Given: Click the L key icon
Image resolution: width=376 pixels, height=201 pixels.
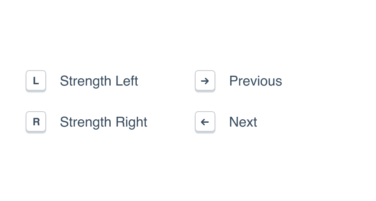Looking at the screenshot, I should 36,81.
